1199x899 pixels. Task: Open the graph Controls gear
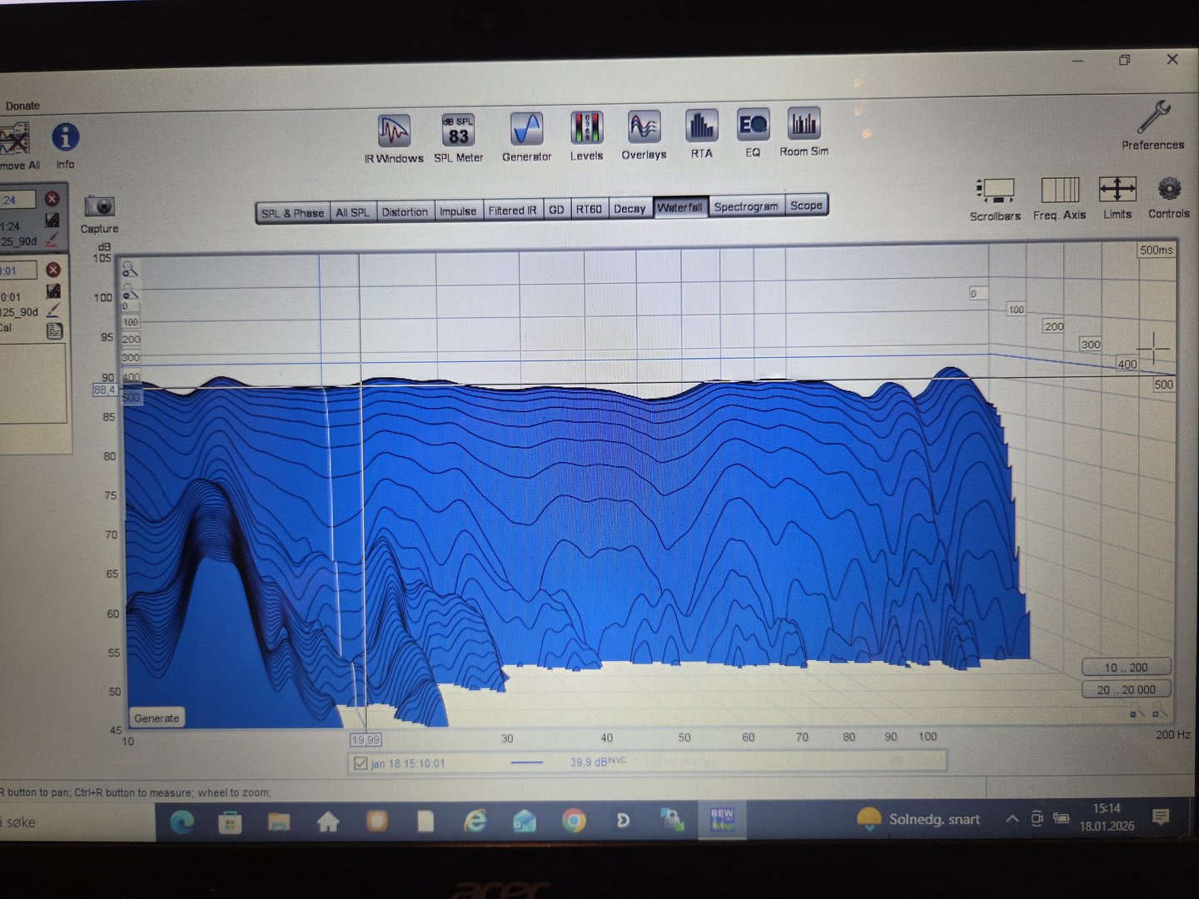pyautogui.click(x=1169, y=197)
